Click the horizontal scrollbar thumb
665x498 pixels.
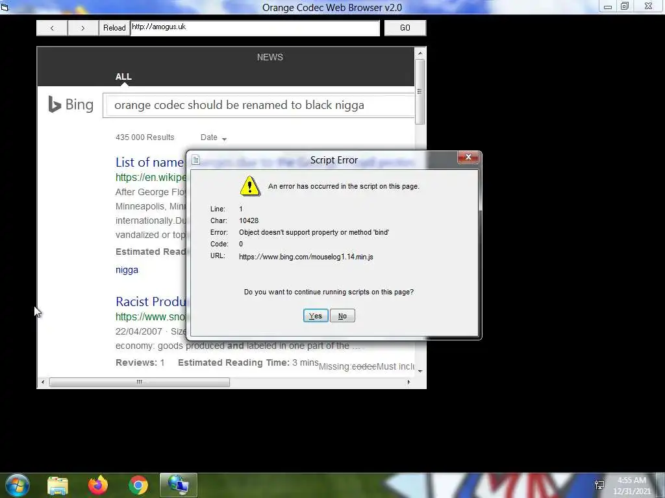[x=140, y=382]
